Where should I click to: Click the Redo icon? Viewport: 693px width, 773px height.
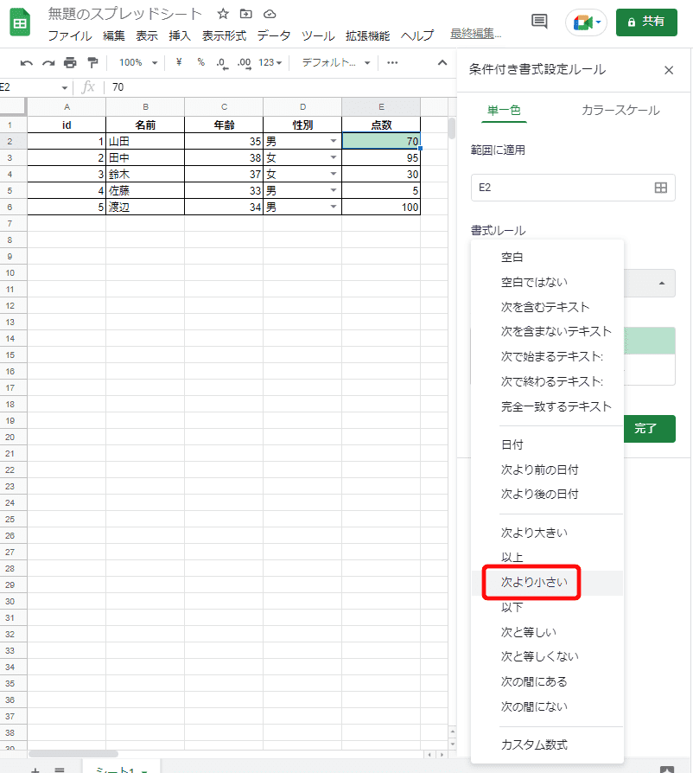tap(48, 62)
